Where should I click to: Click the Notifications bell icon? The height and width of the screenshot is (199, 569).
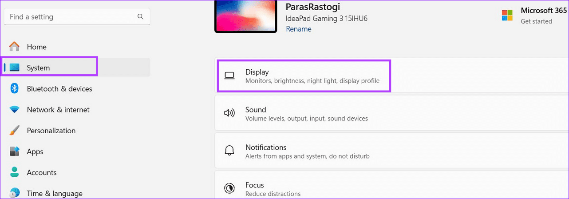tap(229, 151)
